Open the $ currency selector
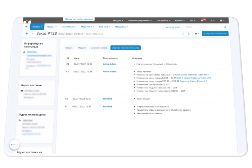 (x=213, y=21)
